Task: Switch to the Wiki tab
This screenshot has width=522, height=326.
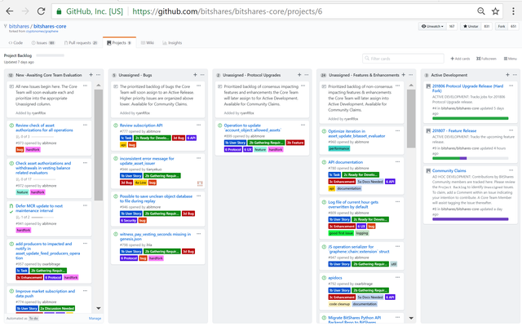Action: coord(147,42)
